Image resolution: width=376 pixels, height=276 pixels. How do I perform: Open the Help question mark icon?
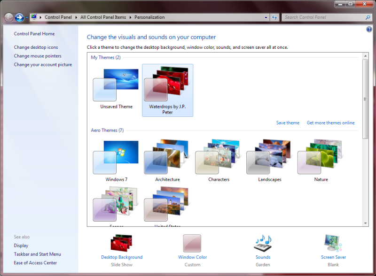(369, 30)
